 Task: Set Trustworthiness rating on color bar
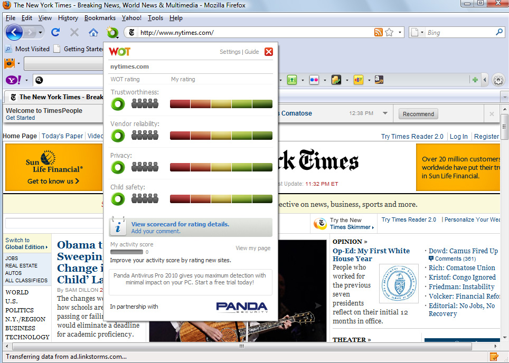221,104
